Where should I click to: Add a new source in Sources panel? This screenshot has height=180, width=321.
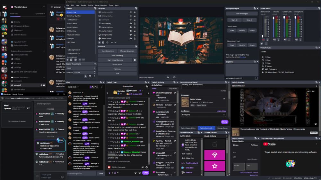pyautogui.click(x=99, y=43)
